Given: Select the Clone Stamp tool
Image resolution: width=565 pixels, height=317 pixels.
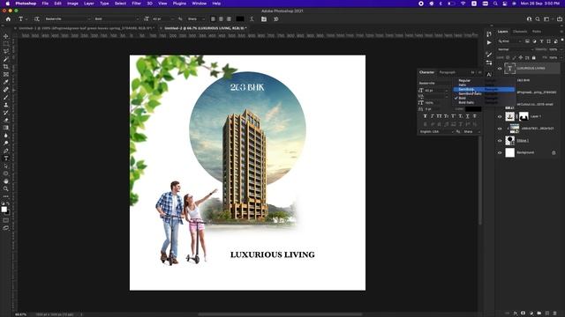Looking at the screenshot, I should [6, 105].
